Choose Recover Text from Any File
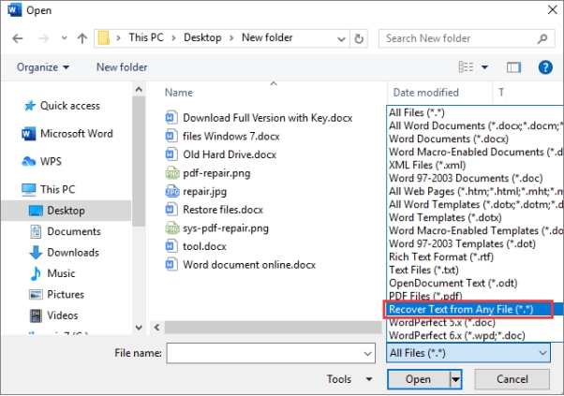This screenshot has width=564, height=396. [x=469, y=309]
